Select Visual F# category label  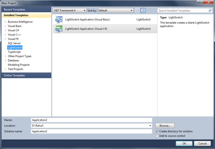click(13, 39)
